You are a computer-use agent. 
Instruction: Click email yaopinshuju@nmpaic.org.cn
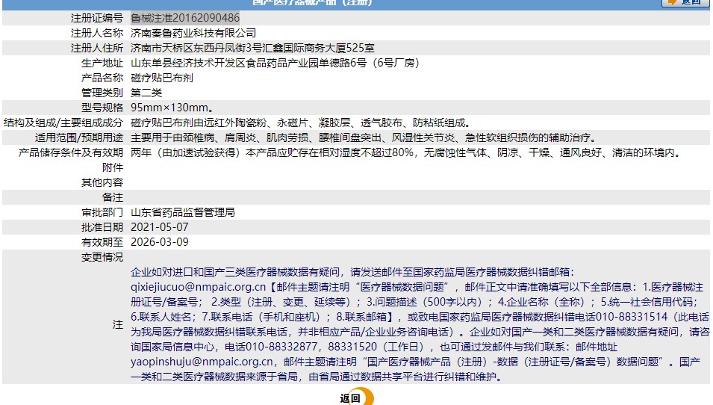tap(202, 362)
